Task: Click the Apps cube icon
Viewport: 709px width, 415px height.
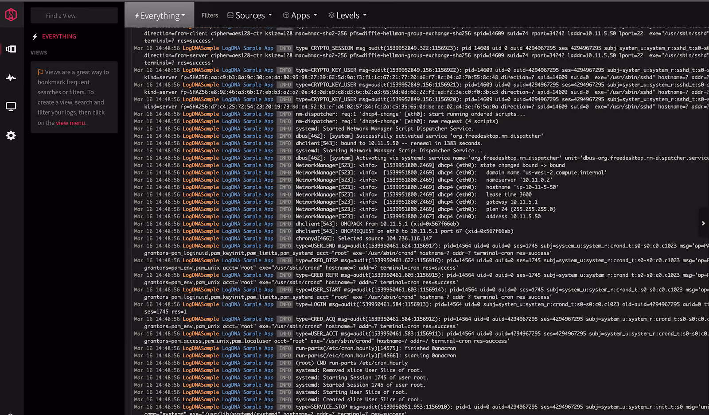Action: coord(286,15)
